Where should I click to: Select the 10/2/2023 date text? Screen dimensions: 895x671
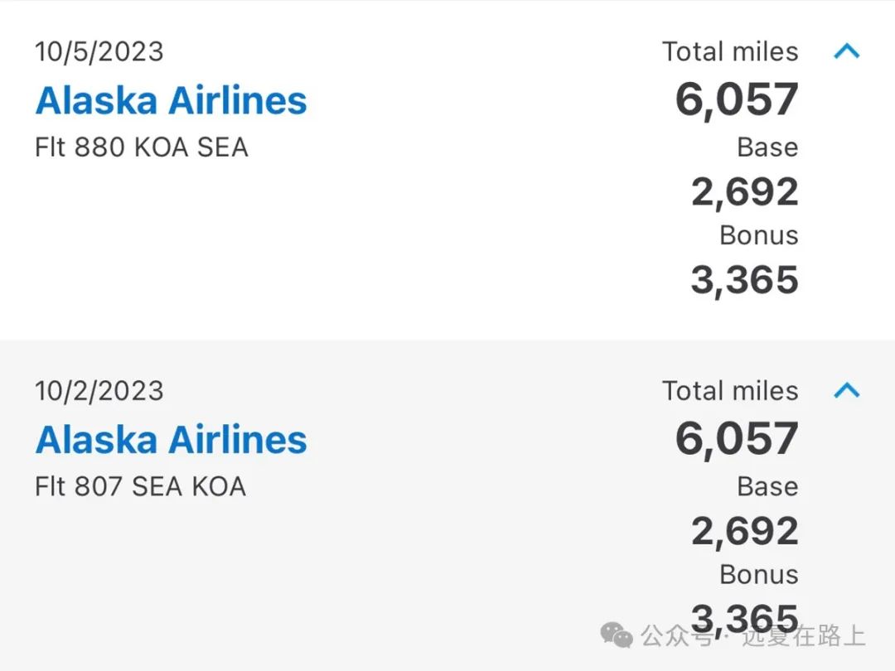(99, 391)
